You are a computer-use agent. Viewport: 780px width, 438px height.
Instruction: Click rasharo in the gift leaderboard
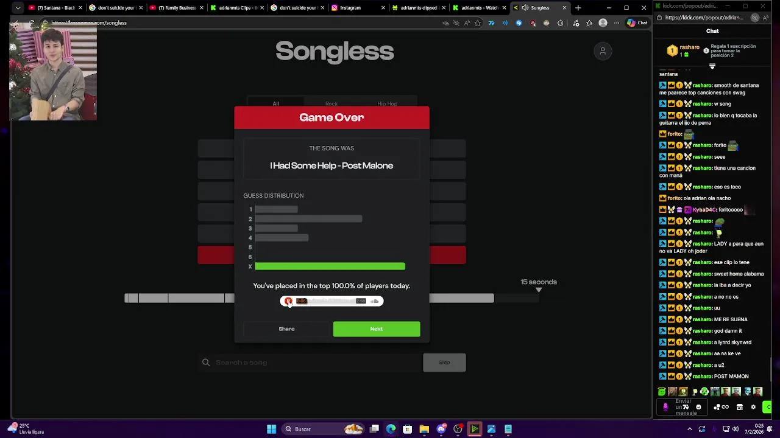[x=689, y=47]
